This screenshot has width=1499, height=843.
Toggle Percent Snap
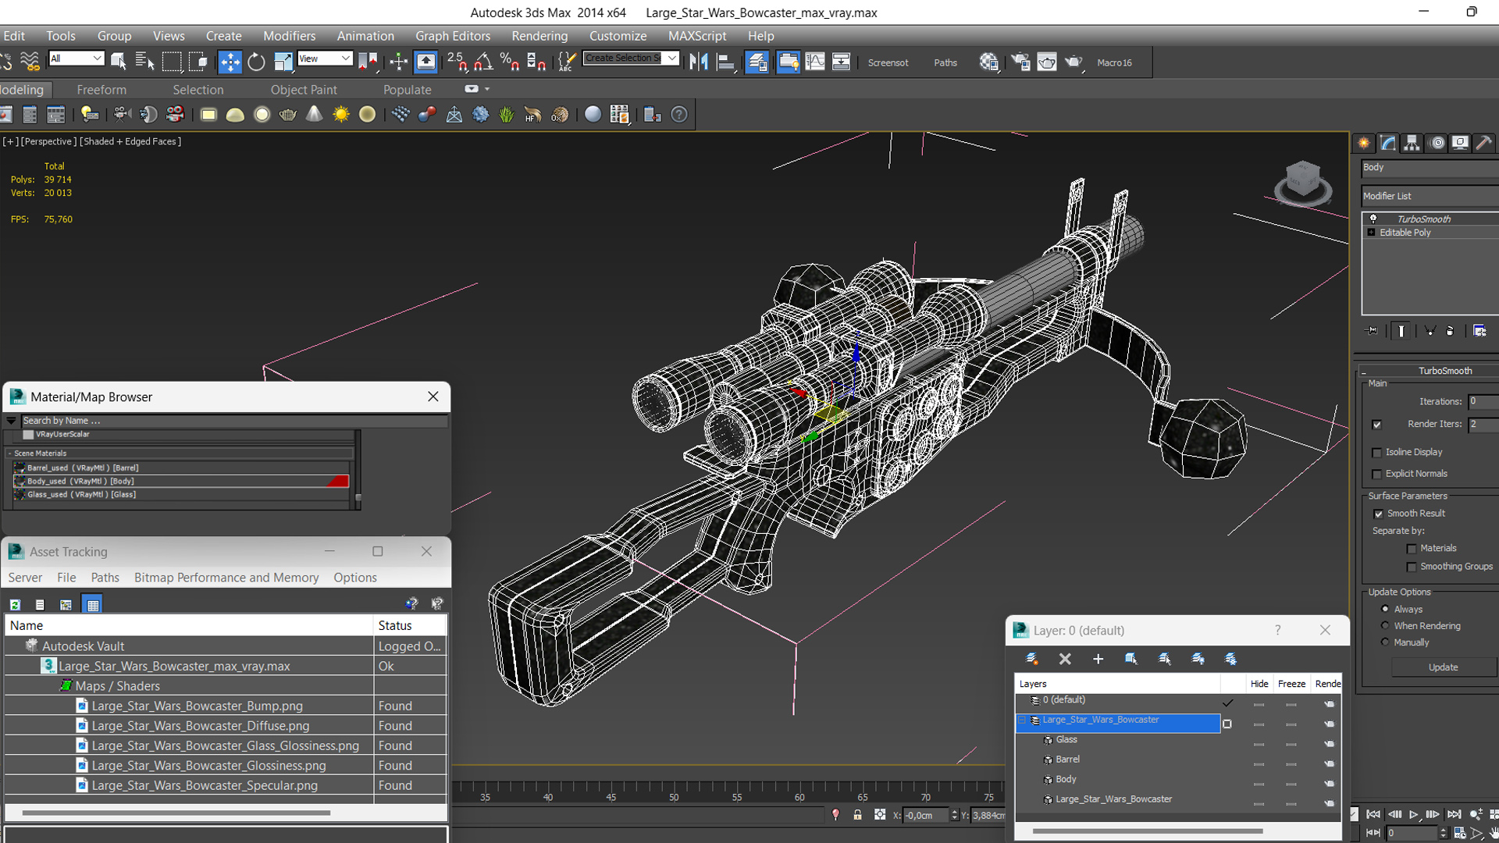(510, 62)
